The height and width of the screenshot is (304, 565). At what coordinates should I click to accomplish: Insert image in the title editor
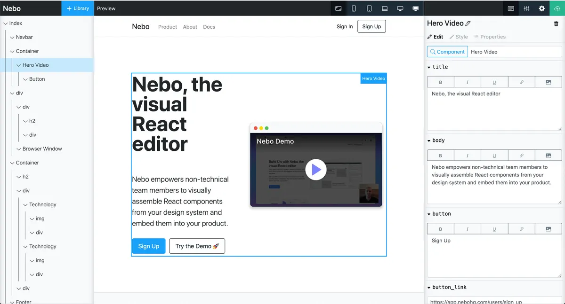click(548, 82)
